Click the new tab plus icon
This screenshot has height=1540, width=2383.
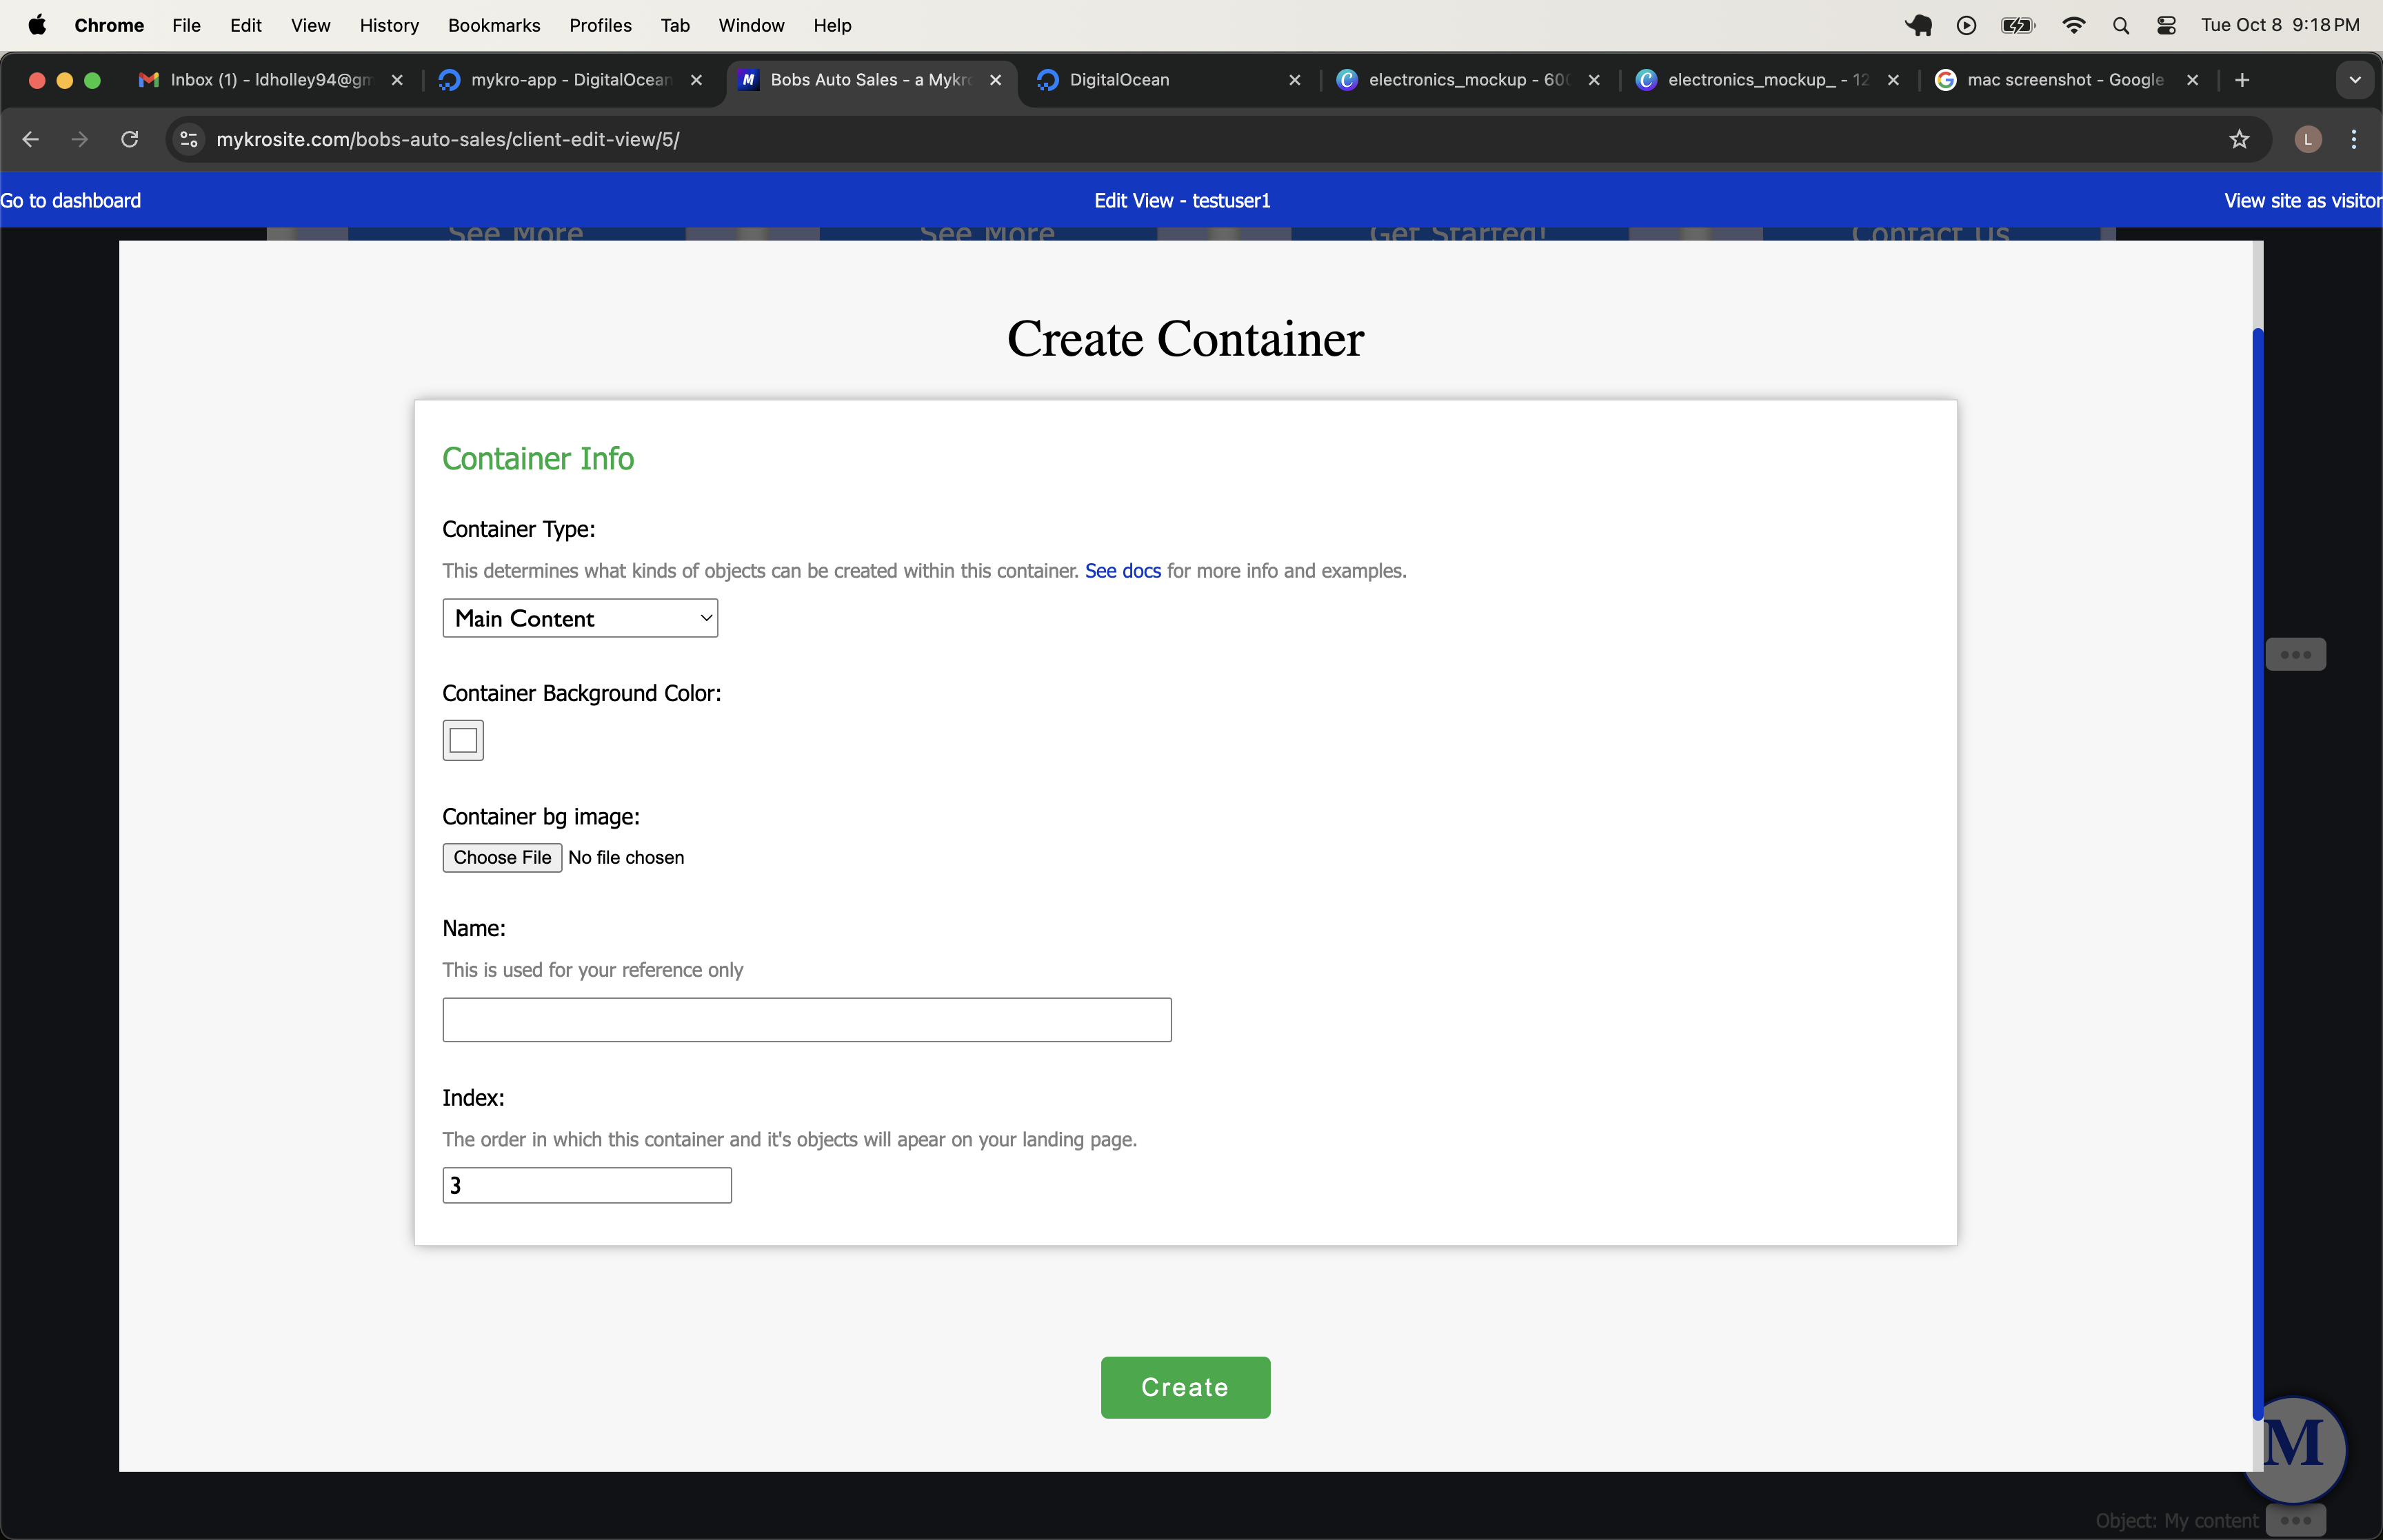point(2242,80)
